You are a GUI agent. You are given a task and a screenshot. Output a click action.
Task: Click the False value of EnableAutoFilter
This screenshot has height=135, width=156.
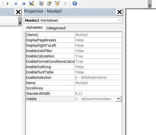80,51
